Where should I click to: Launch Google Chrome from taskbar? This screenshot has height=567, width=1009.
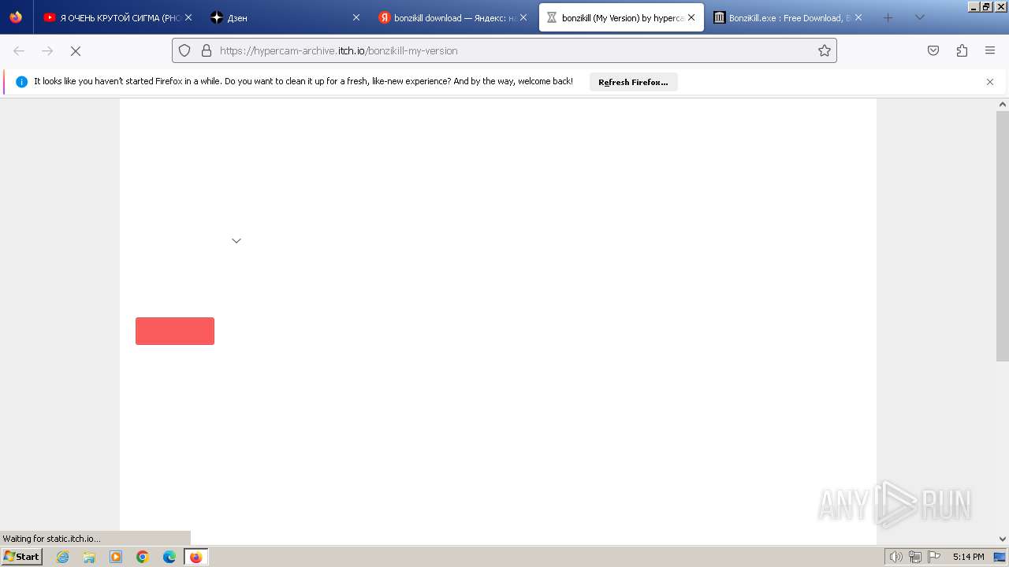(143, 557)
